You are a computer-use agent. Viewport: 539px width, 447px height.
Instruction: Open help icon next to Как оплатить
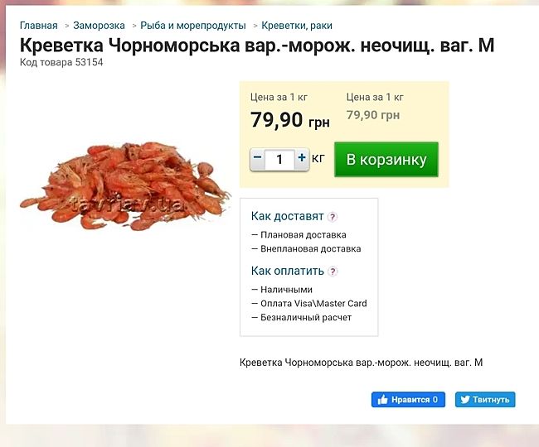pyautogui.click(x=333, y=272)
